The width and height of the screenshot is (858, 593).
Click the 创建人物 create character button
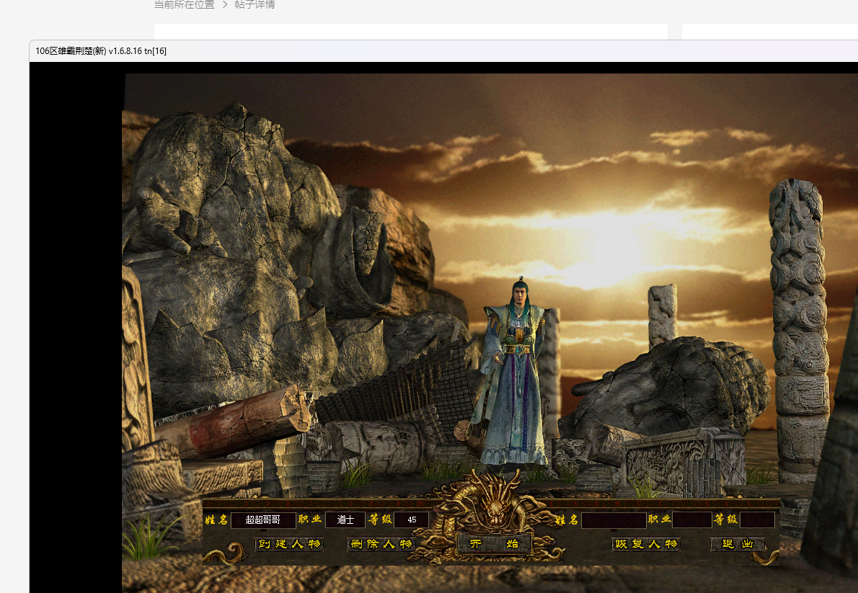(x=289, y=544)
